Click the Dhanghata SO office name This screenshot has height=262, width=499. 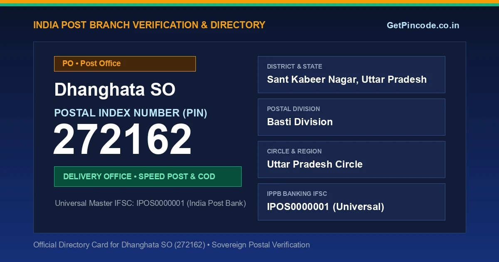[x=115, y=90]
